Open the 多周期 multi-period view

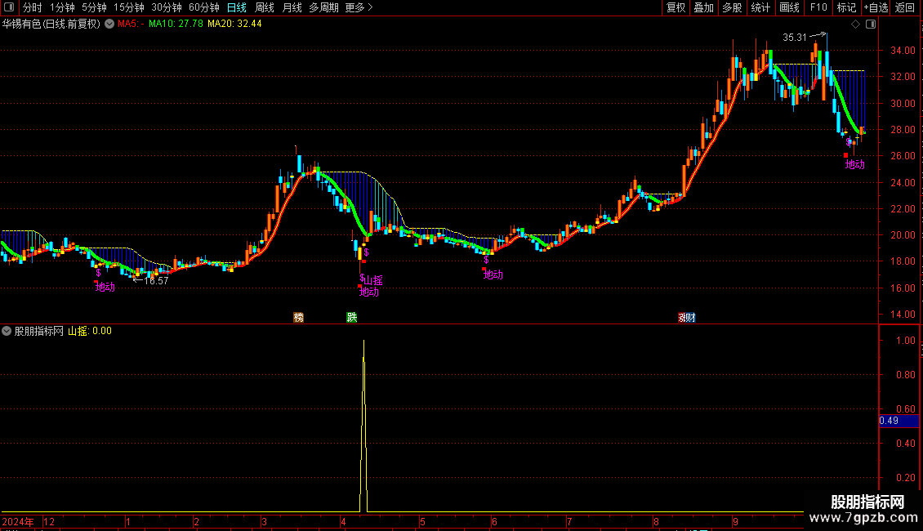[323, 7]
